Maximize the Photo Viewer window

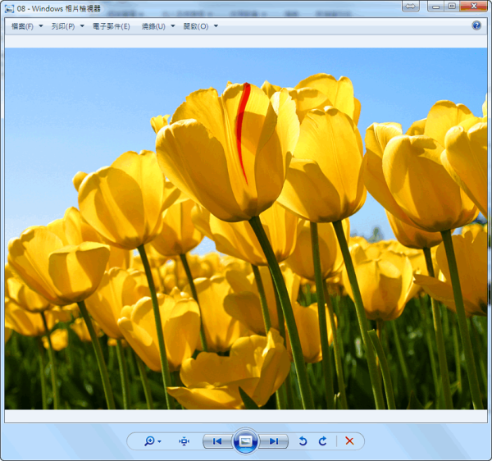coord(452,7)
